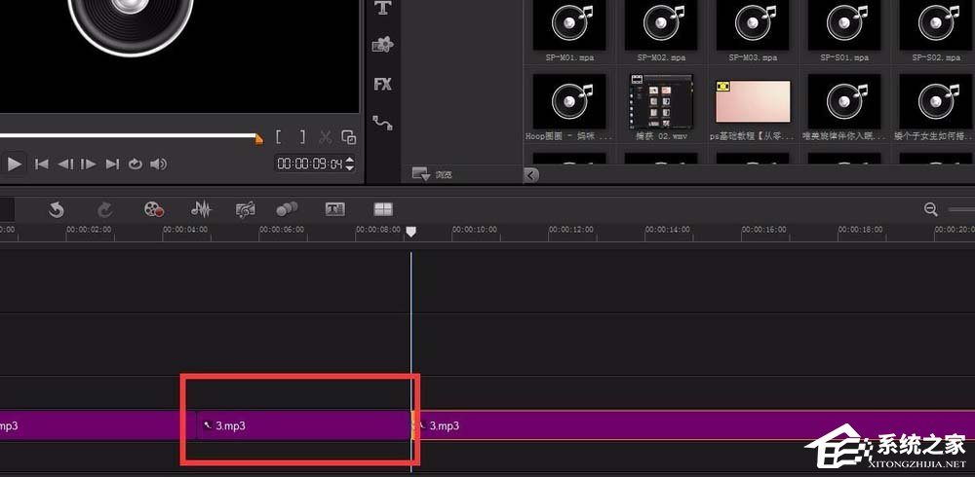Open Record/Capture option film reel icon
This screenshot has height=477, width=975.
154,209
